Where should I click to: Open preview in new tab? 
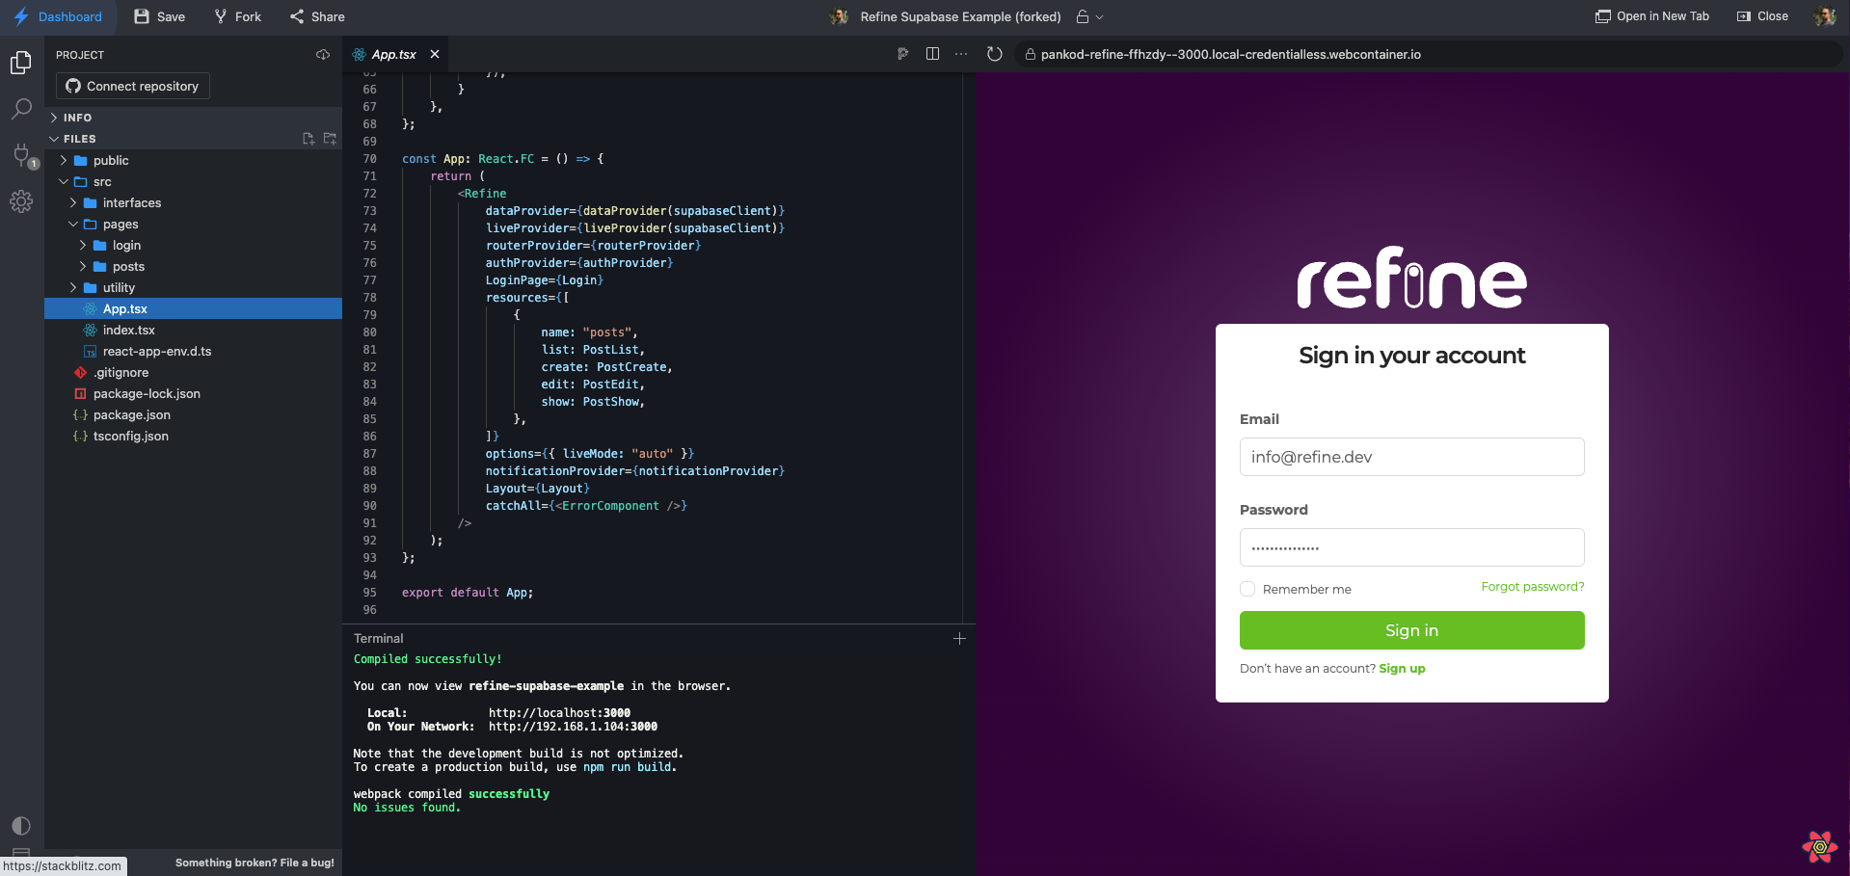point(1652,16)
